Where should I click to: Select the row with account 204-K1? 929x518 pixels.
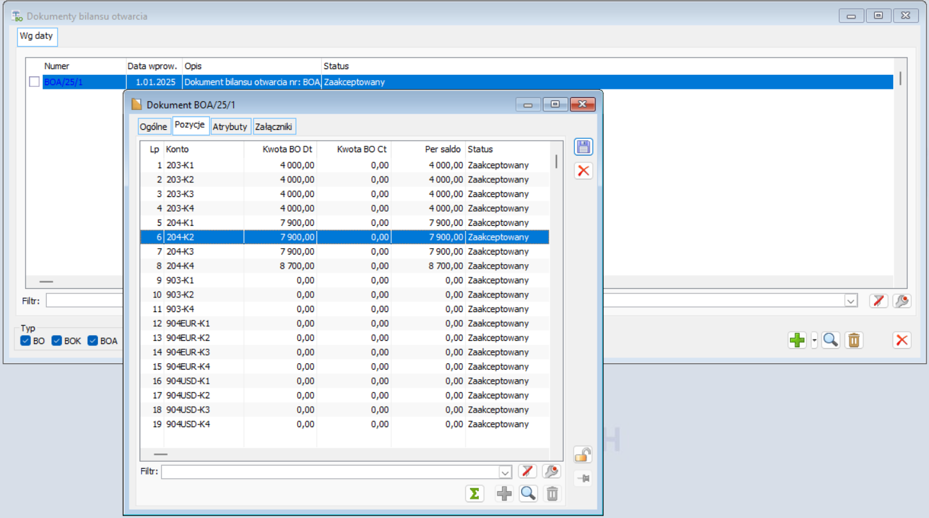pos(344,223)
